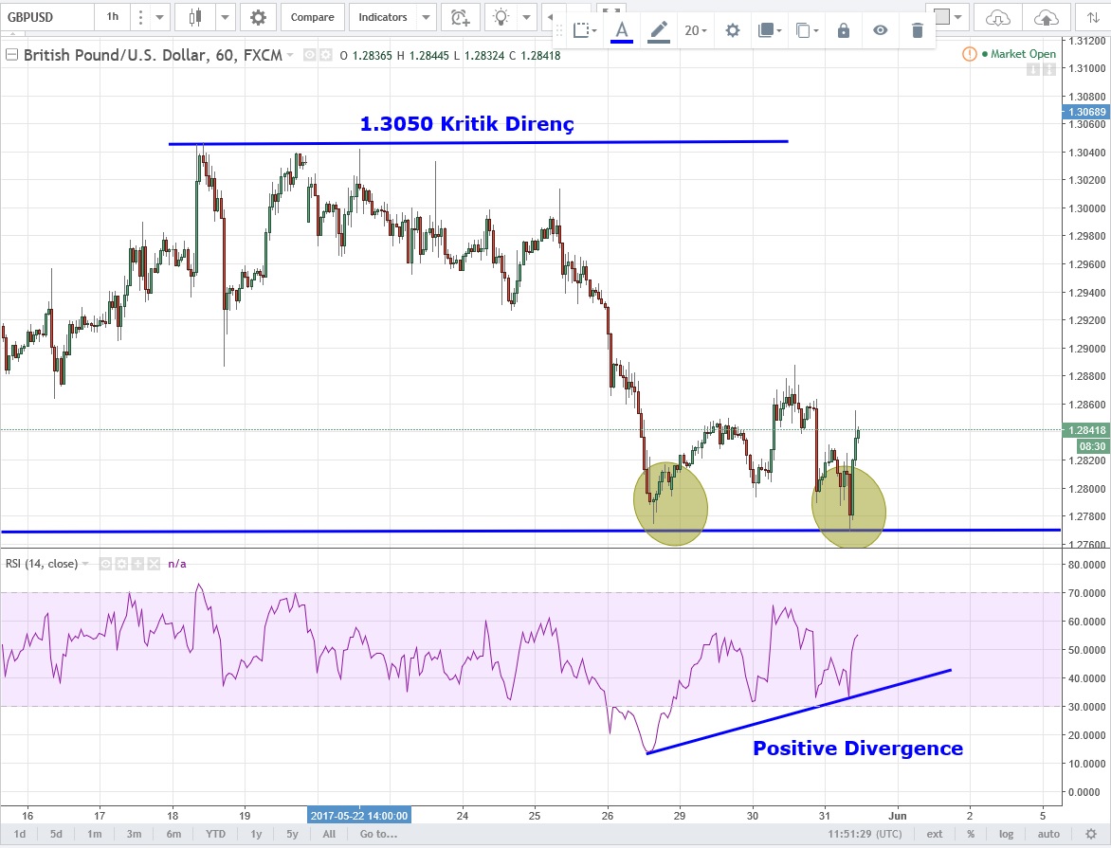This screenshot has width=1111, height=848.
Task: Toggle auto scale option
Action: click(1048, 834)
